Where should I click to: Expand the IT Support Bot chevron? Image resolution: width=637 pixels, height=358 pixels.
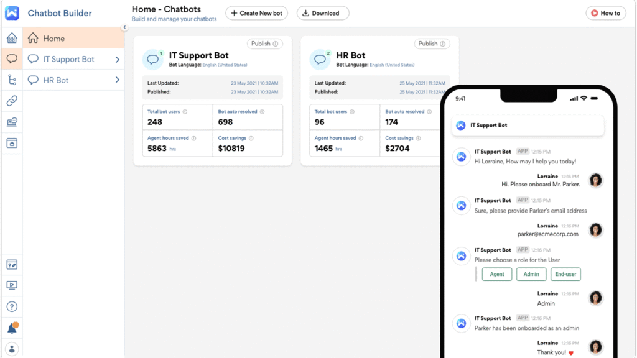(x=117, y=60)
